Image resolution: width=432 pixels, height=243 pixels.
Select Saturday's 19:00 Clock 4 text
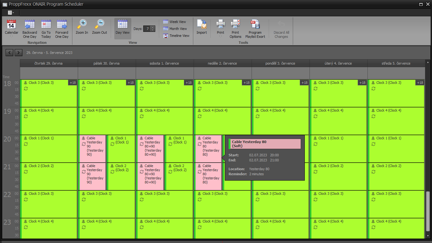coord(157,110)
